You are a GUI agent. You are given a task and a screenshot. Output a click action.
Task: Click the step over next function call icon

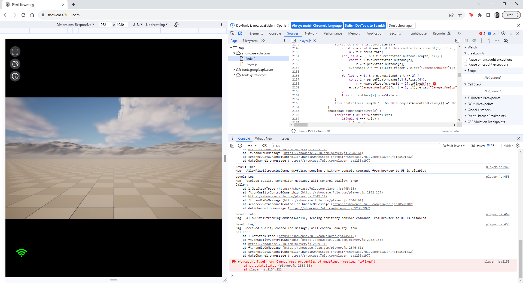(475, 41)
